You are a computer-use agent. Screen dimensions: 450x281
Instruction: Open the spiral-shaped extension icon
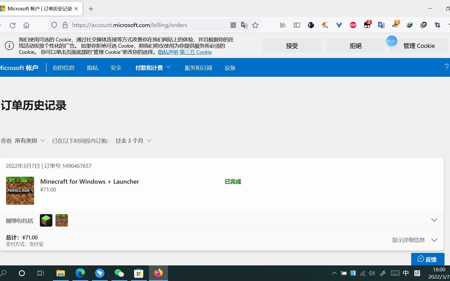click(x=423, y=25)
